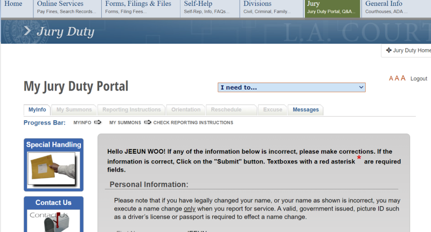Image resolution: width=431 pixels, height=232 pixels.
Task: Click the arrow after MYINFO step
Action: 98,122
